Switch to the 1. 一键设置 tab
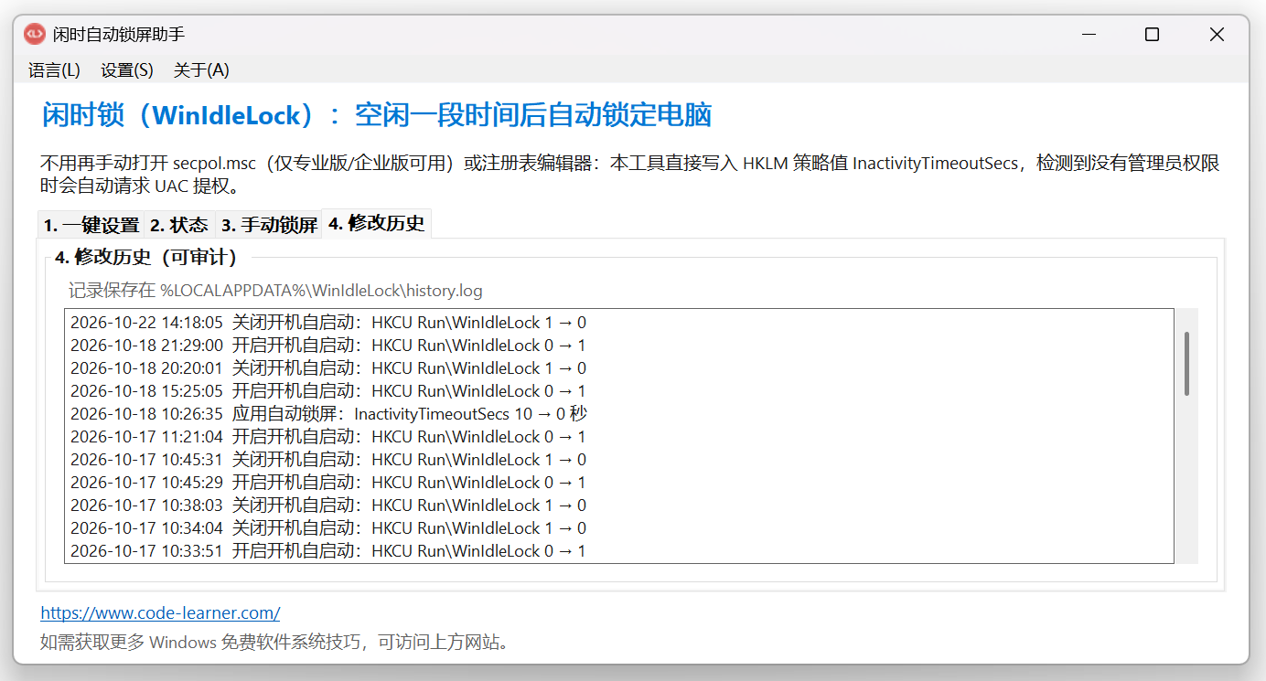This screenshot has height=681, width=1266. click(91, 225)
